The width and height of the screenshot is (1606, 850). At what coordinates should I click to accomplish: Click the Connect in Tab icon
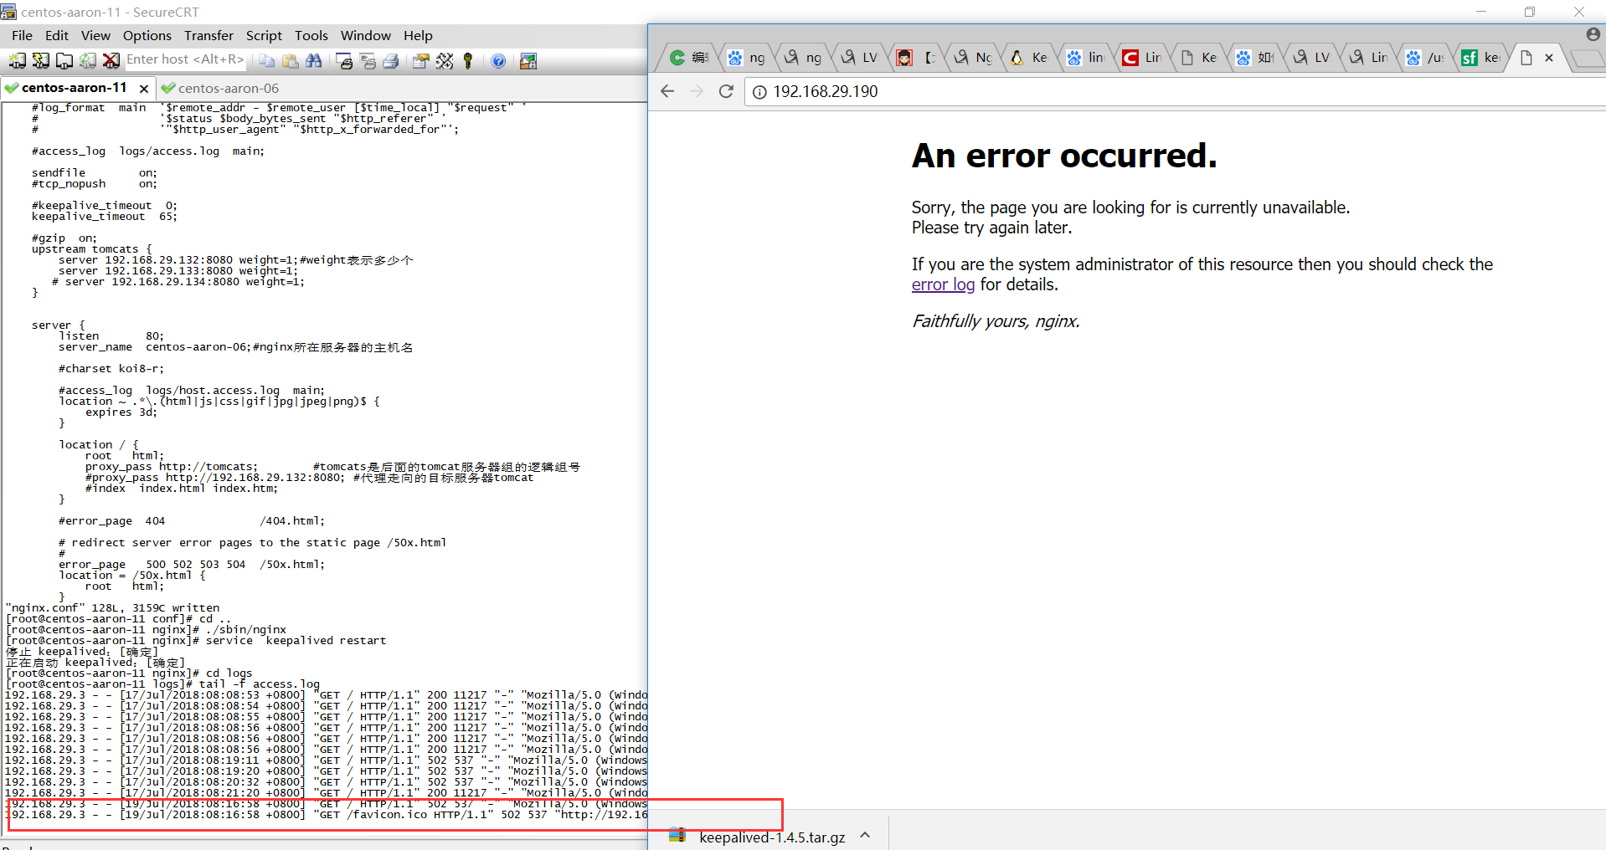tap(64, 60)
